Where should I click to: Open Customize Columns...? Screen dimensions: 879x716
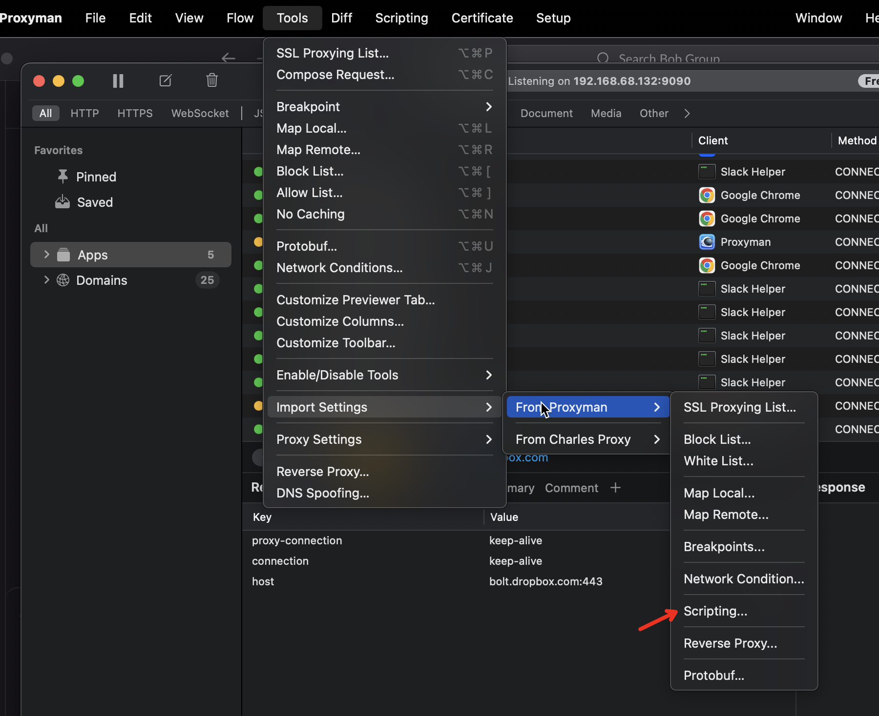[384, 321]
